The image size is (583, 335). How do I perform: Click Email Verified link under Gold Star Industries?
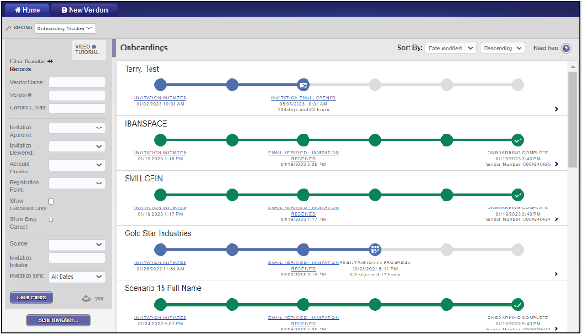coord(303,266)
